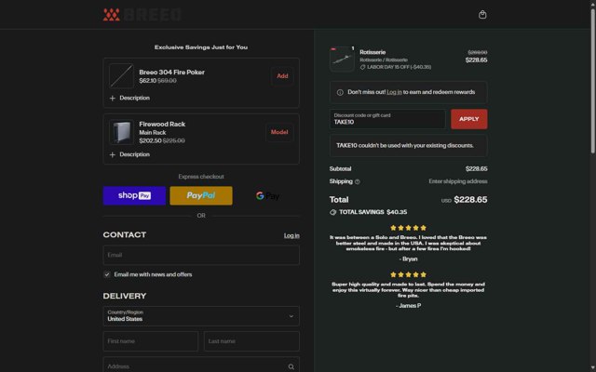Screen dimensions: 596x372
Task: Pay with PayPal express checkout
Action: coord(201,195)
